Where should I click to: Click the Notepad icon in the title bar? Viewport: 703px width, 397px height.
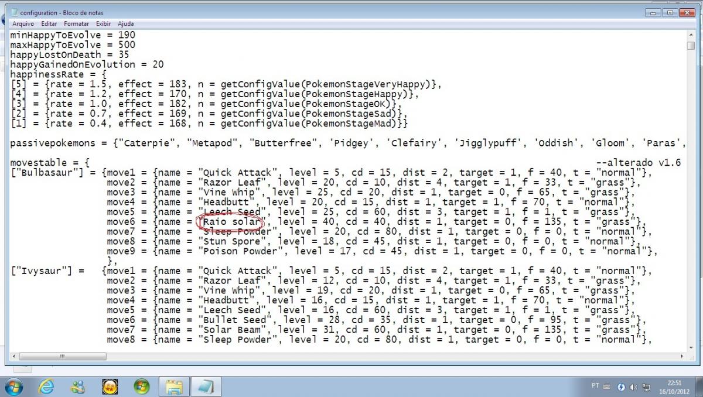14,12
